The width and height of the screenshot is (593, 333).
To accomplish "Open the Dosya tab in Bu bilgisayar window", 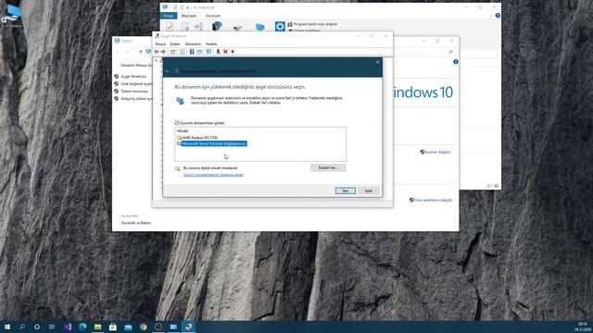I will (x=169, y=16).
